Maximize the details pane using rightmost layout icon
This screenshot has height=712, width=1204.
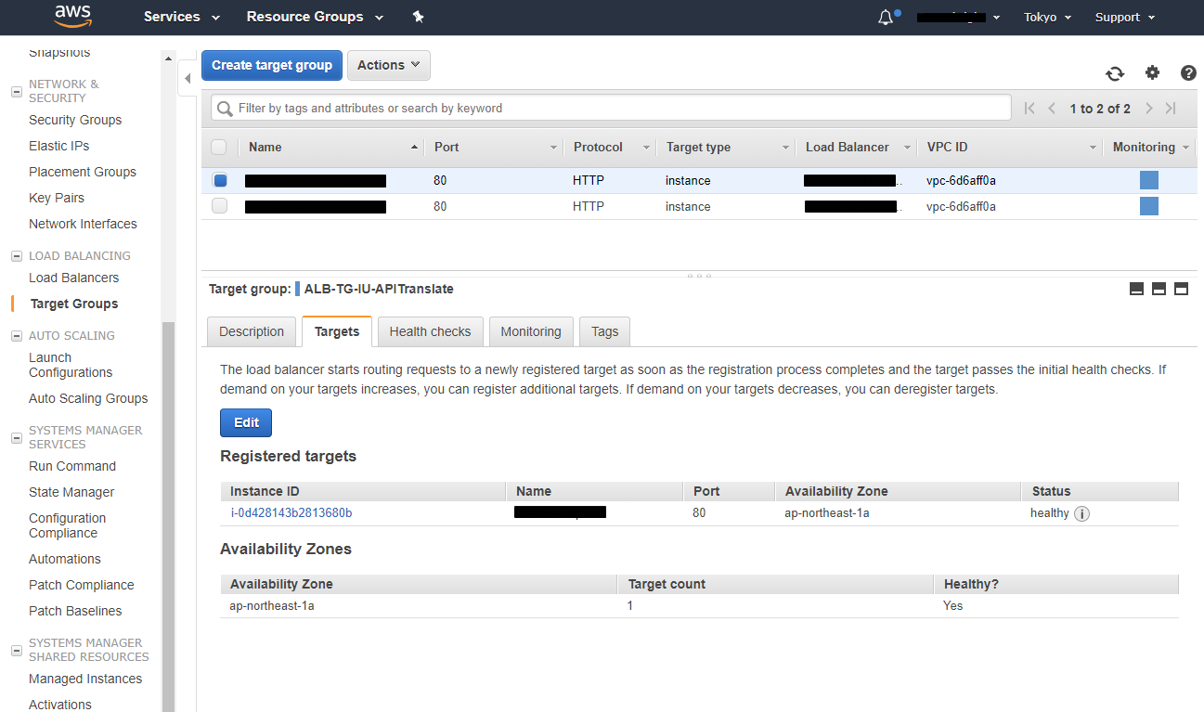[1181, 289]
